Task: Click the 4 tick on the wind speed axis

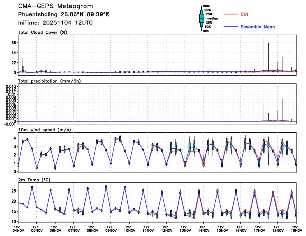Action: click(15, 138)
